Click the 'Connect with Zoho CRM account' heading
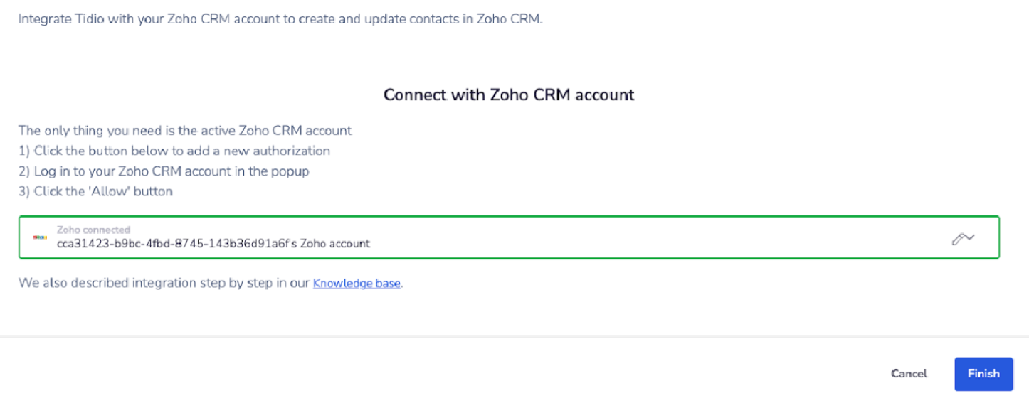Image resolution: width=1029 pixels, height=408 pixels. click(509, 95)
